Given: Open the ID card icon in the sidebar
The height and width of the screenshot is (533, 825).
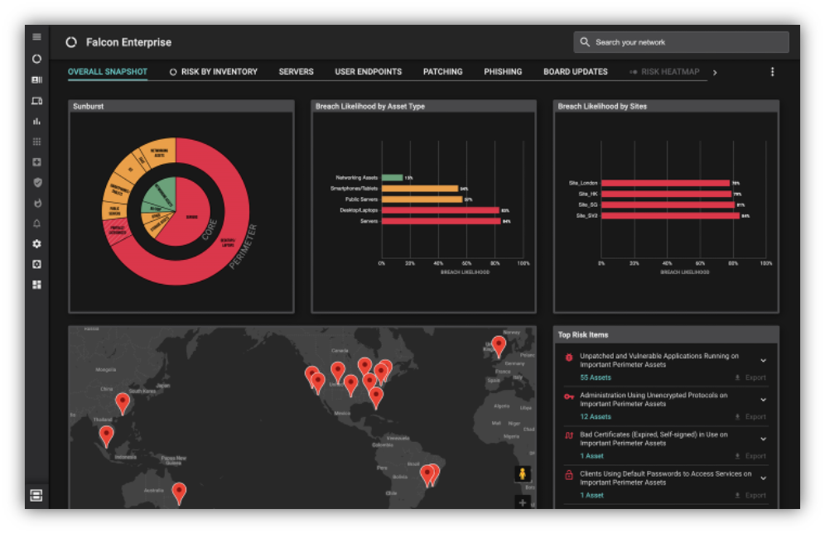Looking at the screenshot, I should point(36,80).
